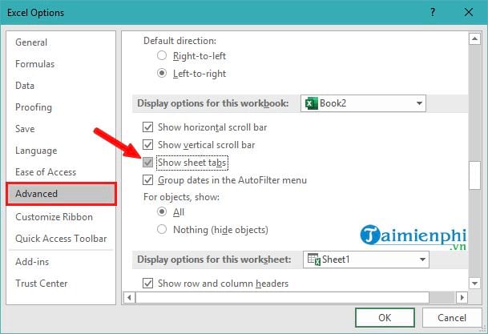488x334 pixels.
Task: Open Trust Center settings
Action: (42, 284)
